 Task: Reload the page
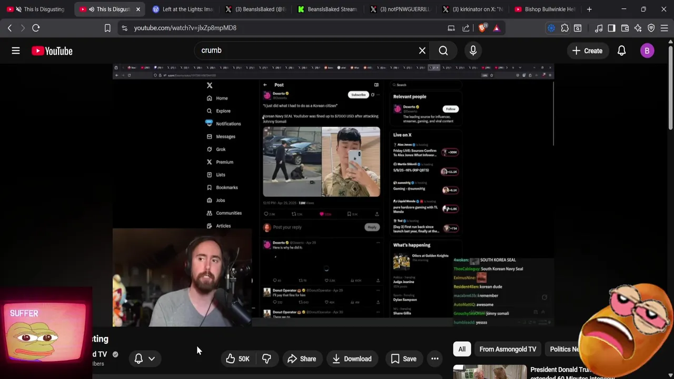[x=36, y=28]
